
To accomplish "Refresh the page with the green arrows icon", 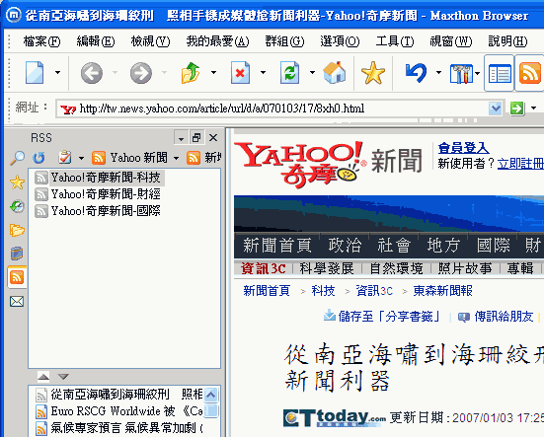I will [289, 72].
